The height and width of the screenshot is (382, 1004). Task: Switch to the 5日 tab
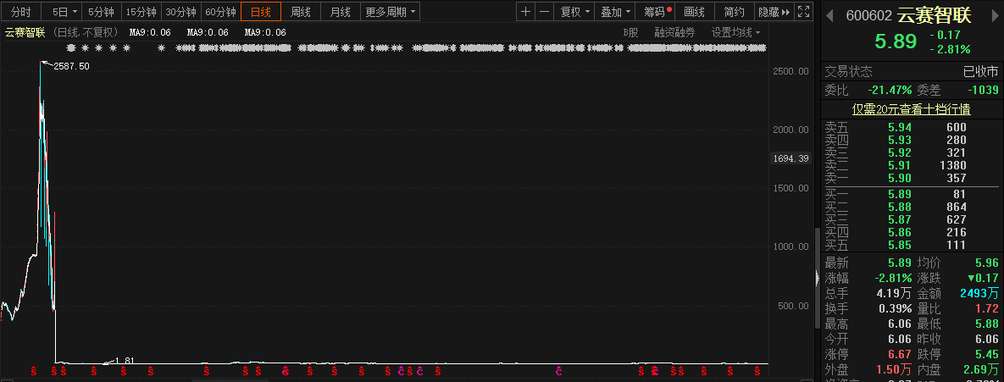(x=59, y=12)
